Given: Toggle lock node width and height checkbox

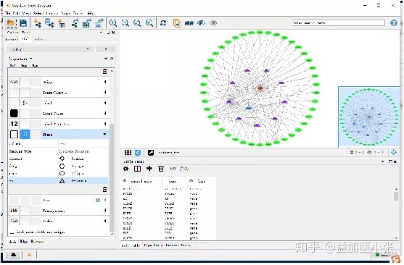Looking at the screenshot, I should click(12, 232).
